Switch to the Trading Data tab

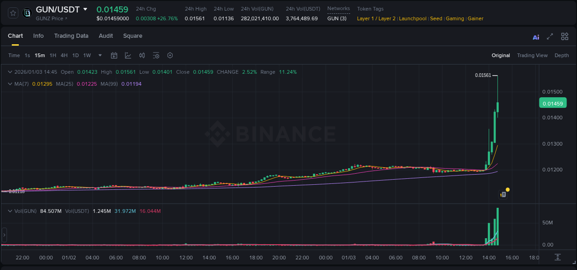point(71,35)
